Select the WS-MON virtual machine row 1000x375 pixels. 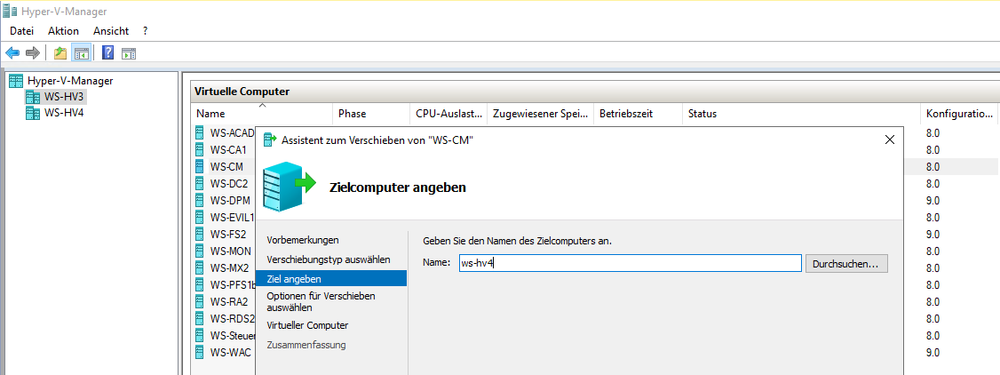230,251
